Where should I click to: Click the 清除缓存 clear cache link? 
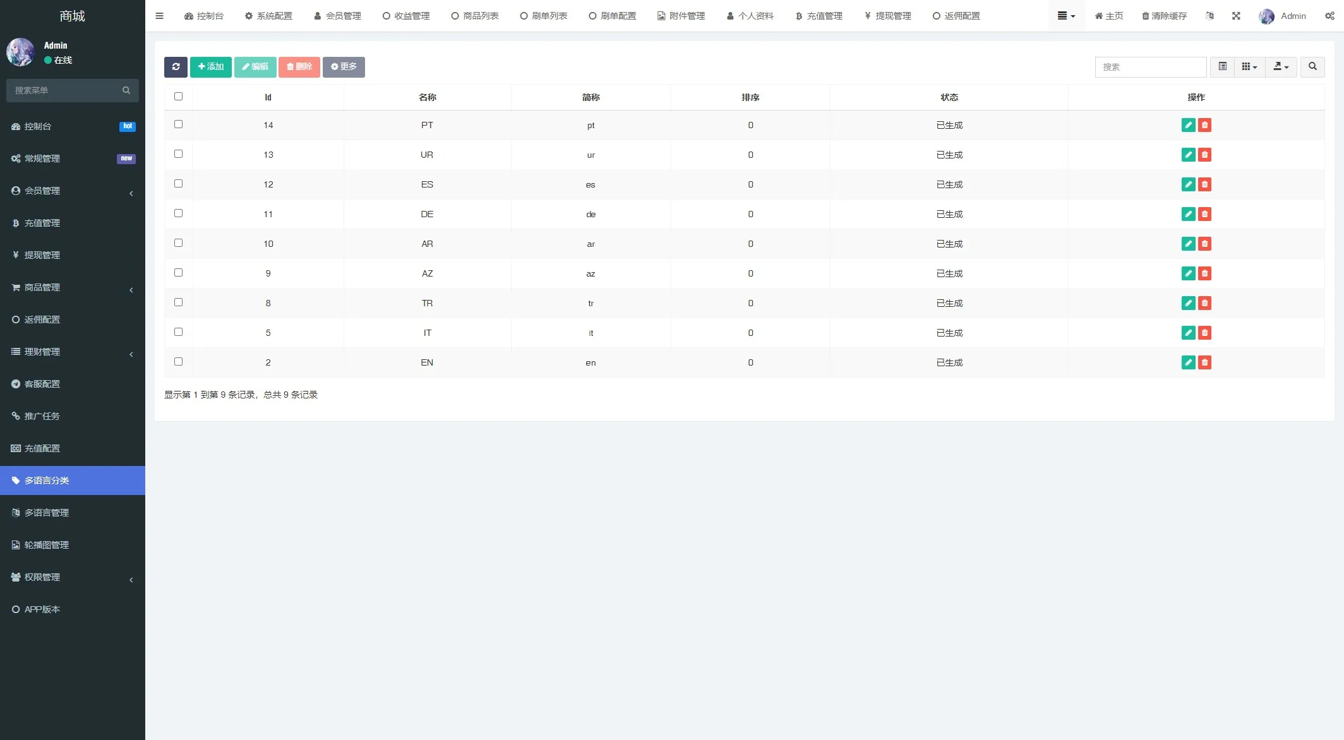coord(1164,16)
